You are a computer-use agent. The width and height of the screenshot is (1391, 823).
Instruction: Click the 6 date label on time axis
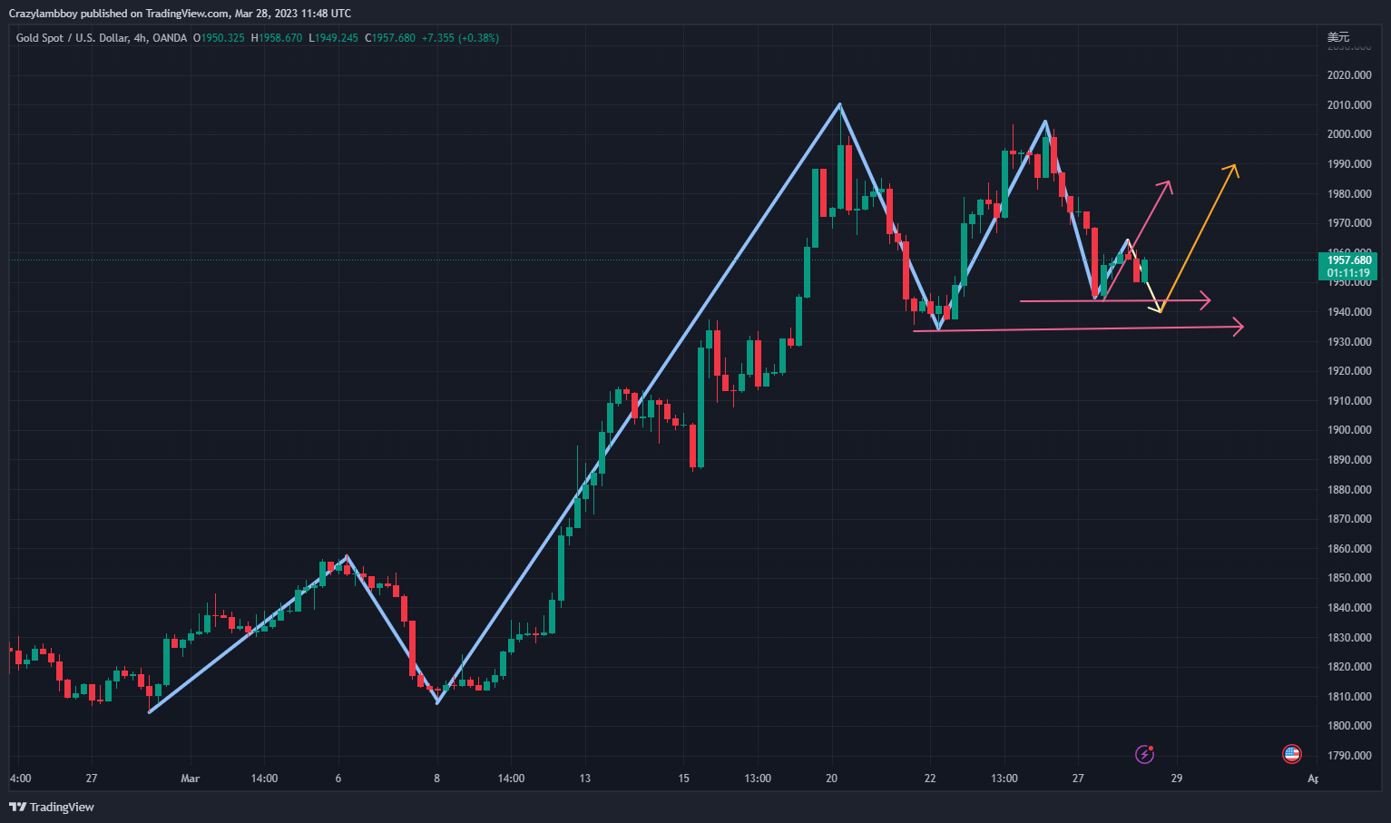coord(338,779)
